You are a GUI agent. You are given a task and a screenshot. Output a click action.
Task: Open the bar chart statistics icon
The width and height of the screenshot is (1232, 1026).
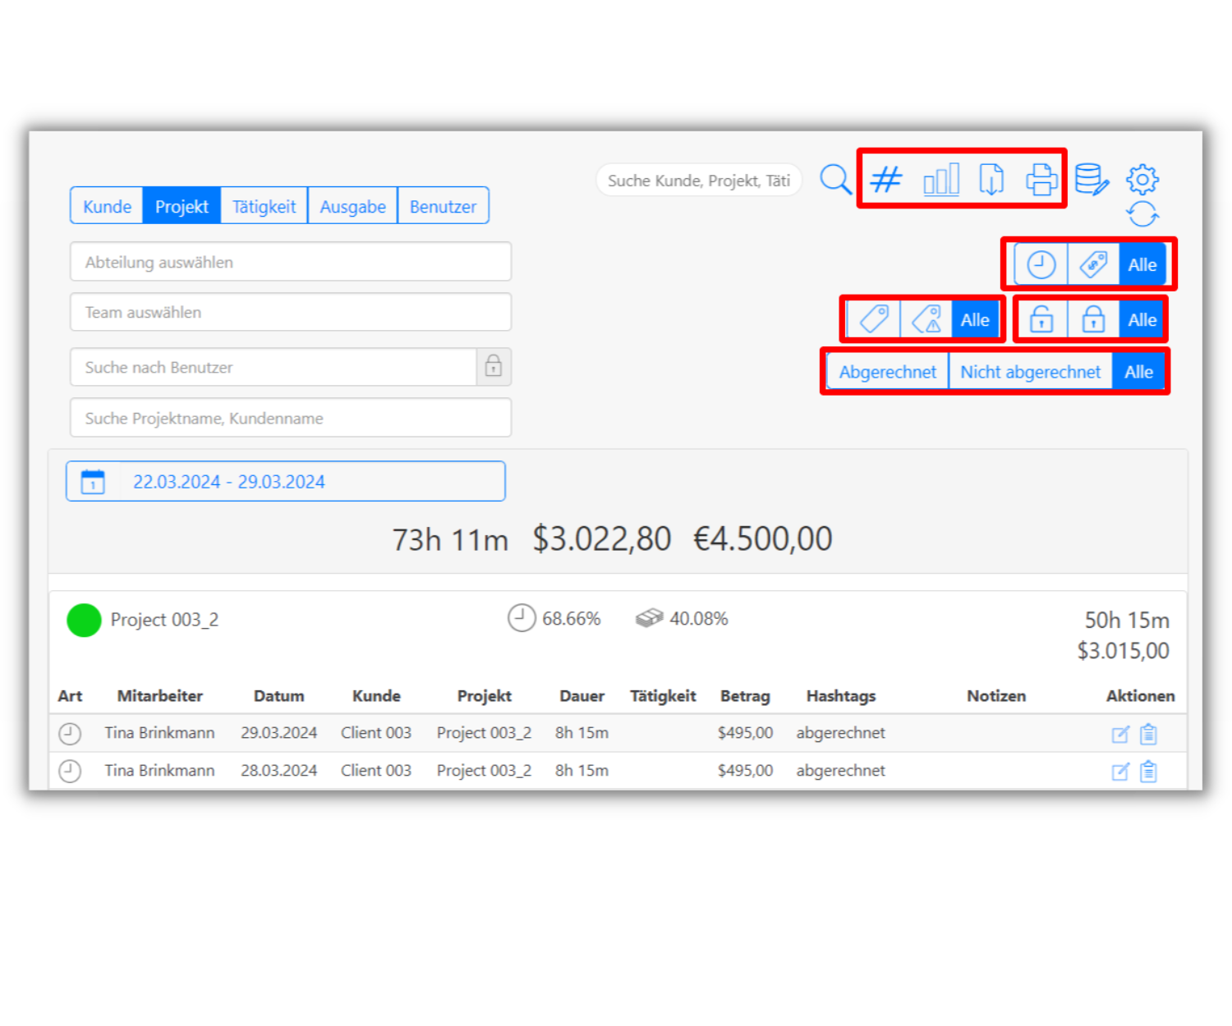(940, 179)
